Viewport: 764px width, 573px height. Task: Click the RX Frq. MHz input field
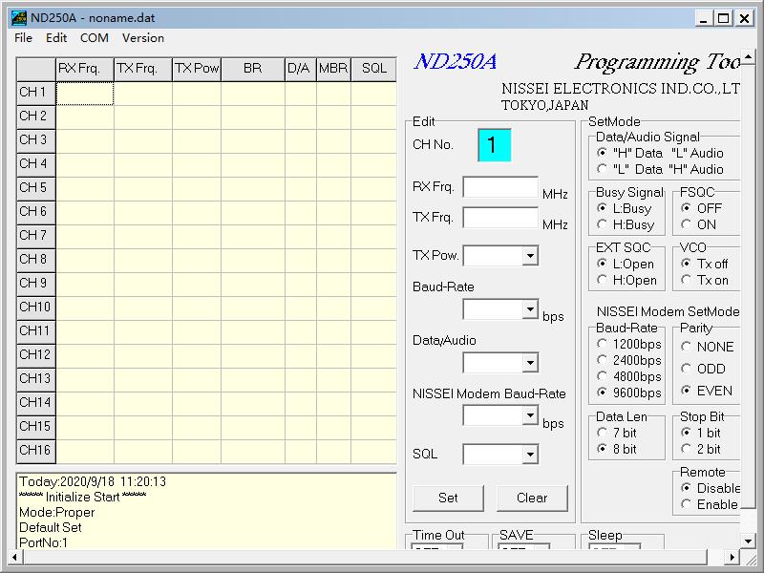[500, 187]
